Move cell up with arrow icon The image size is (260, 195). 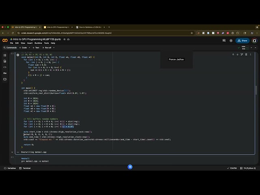coord(233,54)
